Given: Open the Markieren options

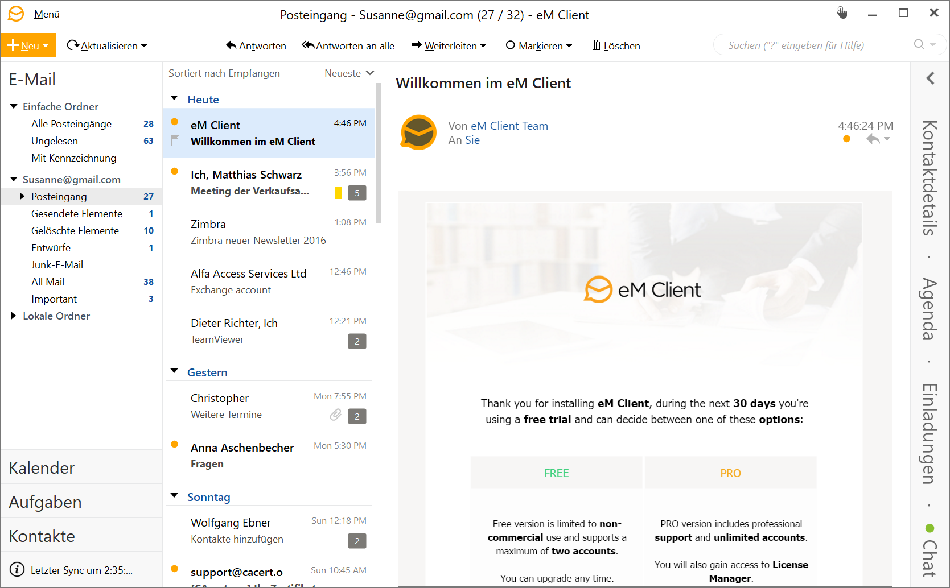Looking at the screenshot, I should tap(539, 45).
